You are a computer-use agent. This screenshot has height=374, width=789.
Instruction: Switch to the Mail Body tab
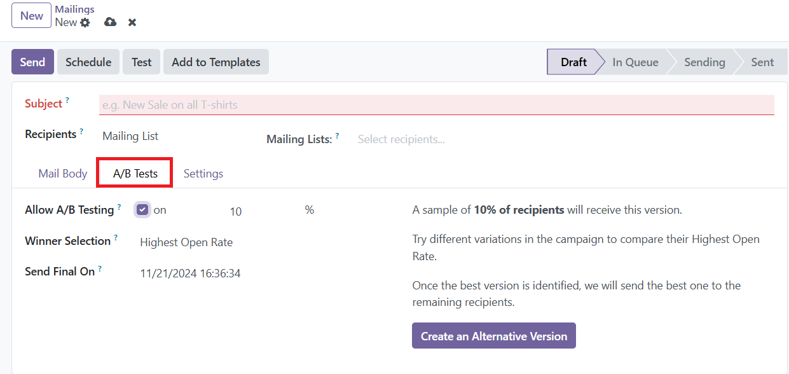63,174
